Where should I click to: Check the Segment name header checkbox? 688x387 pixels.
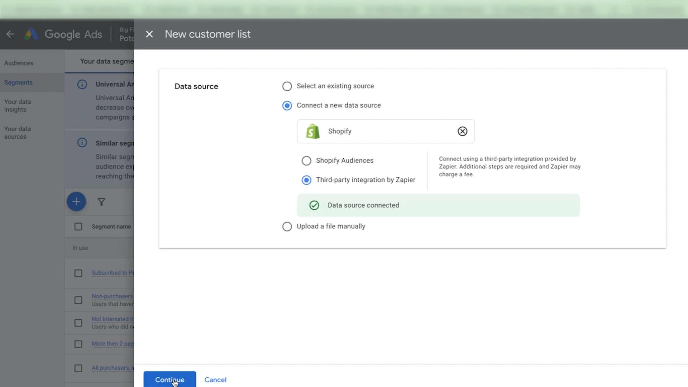78,226
